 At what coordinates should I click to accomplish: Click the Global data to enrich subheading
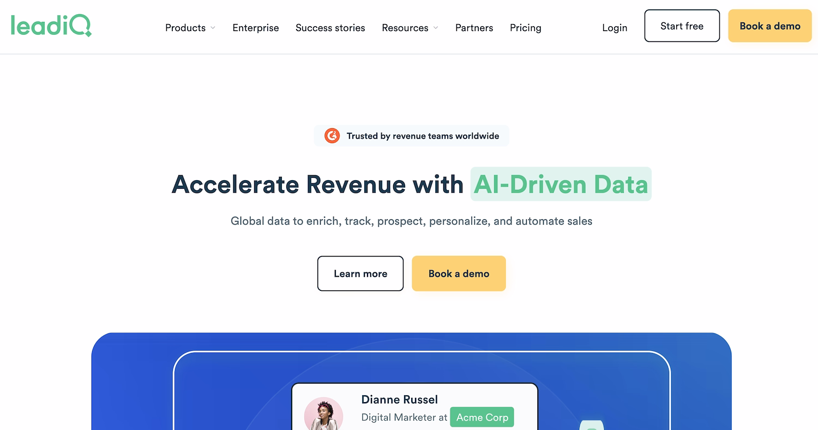[x=412, y=221]
